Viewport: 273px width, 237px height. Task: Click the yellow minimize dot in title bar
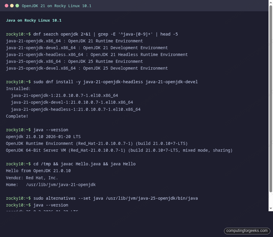click(x=12, y=6)
